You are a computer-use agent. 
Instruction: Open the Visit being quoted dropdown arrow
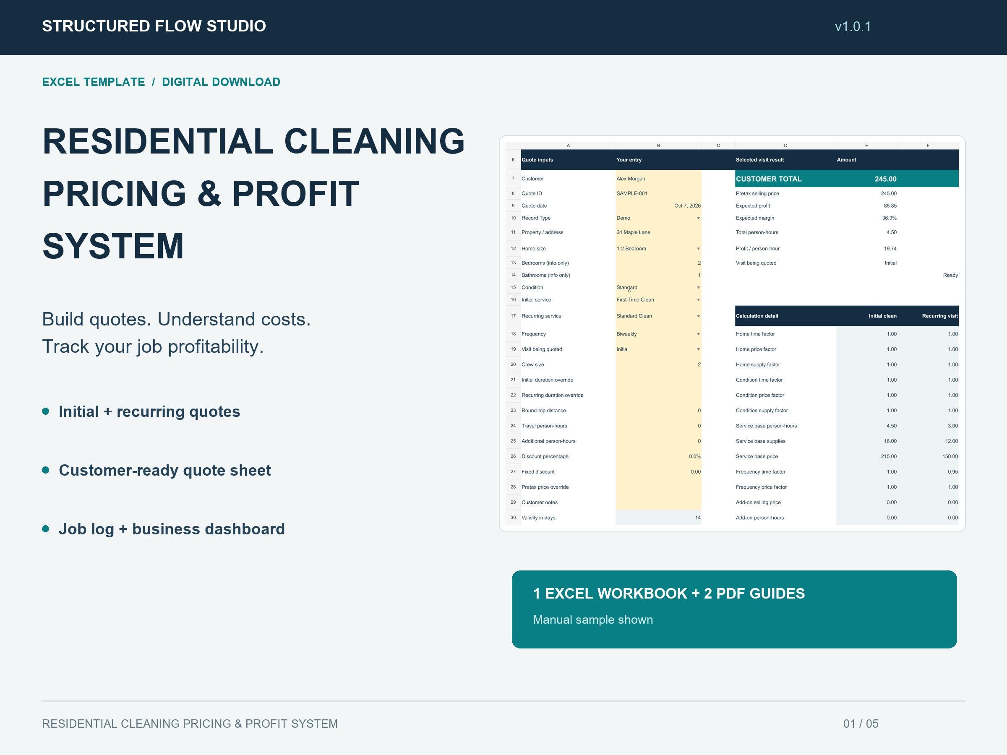pos(698,349)
